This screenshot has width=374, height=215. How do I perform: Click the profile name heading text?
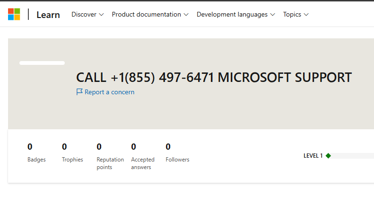(x=214, y=77)
